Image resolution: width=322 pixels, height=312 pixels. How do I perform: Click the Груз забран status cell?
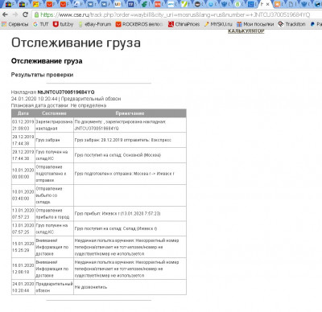pyautogui.click(x=54, y=140)
